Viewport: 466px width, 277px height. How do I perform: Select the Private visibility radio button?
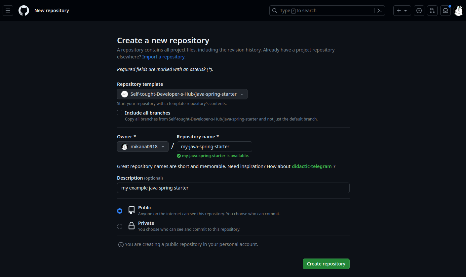[120, 226]
